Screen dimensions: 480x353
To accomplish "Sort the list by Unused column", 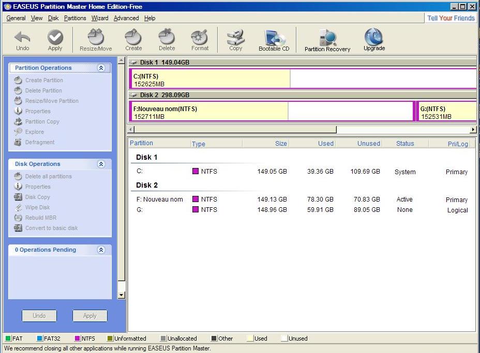I will click(358, 143).
